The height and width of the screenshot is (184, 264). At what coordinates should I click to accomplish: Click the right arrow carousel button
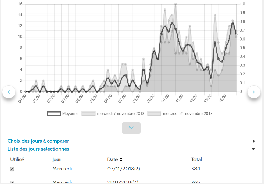(254, 92)
